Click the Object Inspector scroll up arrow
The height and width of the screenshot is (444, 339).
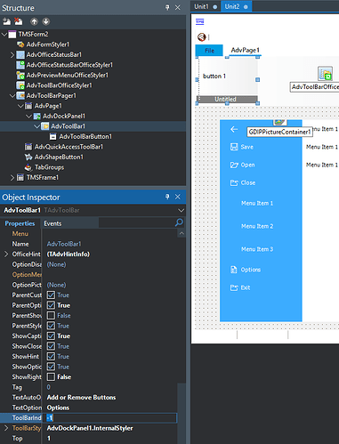[182, 234]
